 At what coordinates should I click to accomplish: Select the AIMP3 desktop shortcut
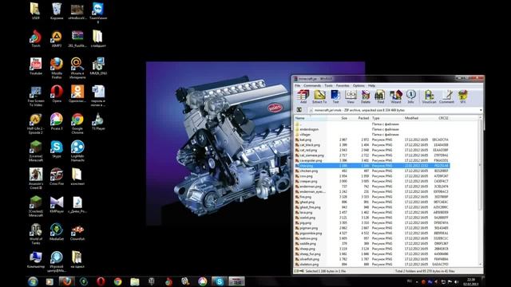point(57,39)
